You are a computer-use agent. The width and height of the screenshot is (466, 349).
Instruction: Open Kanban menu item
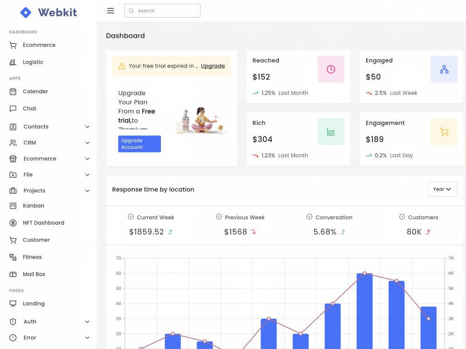click(x=33, y=206)
